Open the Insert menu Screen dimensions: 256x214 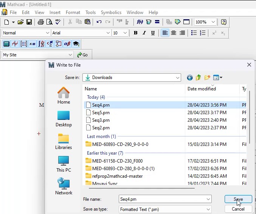pyautogui.click(x=55, y=12)
